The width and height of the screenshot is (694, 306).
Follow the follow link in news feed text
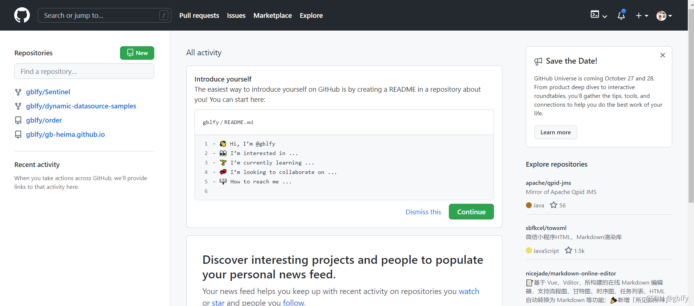tap(293, 302)
